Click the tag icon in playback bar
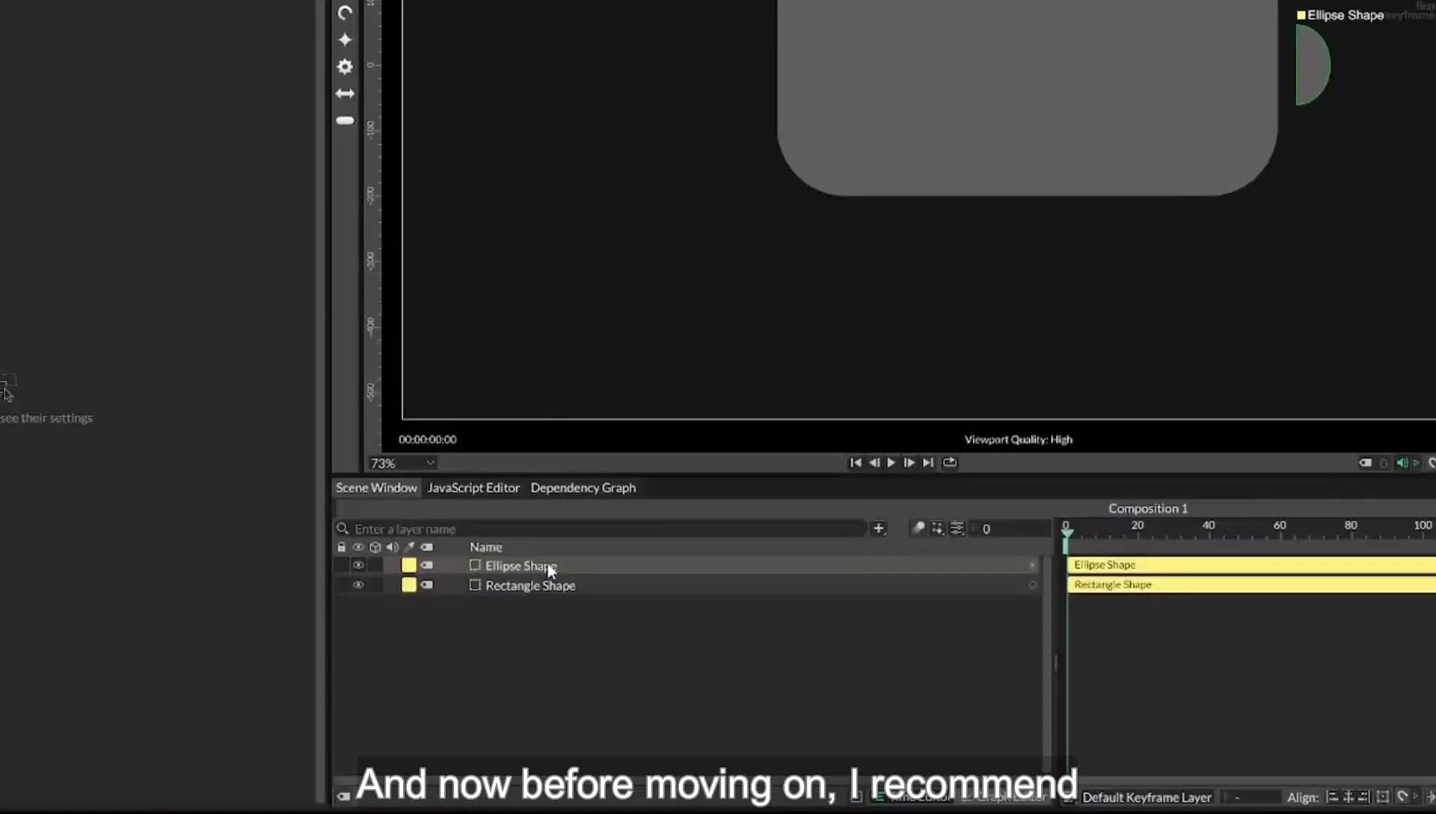The width and height of the screenshot is (1436, 814). pyautogui.click(x=1366, y=463)
